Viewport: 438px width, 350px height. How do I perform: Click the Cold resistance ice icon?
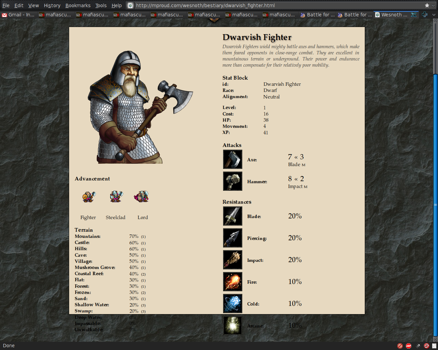click(233, 304)
